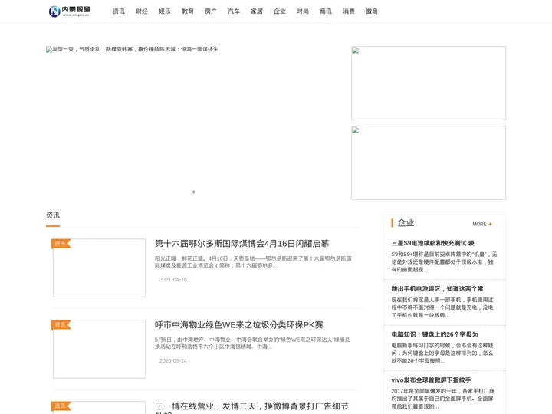Open sidebar article 跳出手机电池误区，知道这两个常
Screen dimensions: 552x414
pyautogui.click(x=437, y=289)
